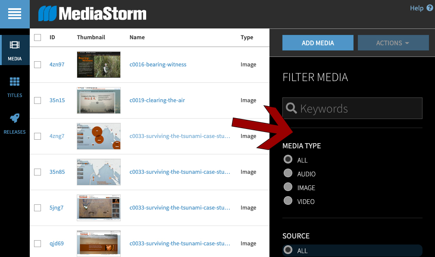Select the IMAGE media type radio
Screen dimensions: 435x257
pos(288,188)
